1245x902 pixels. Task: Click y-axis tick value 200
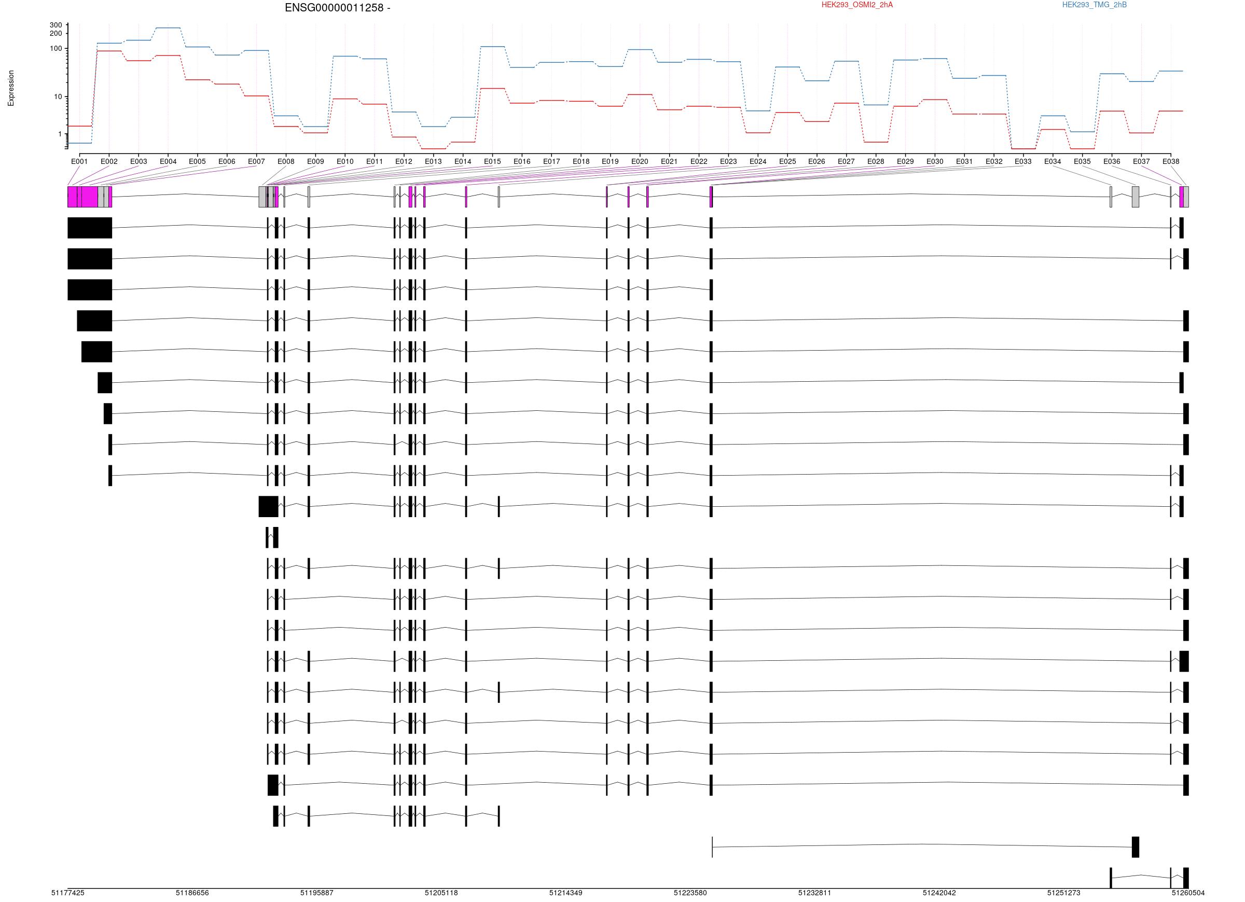click(x=56, y=34)
